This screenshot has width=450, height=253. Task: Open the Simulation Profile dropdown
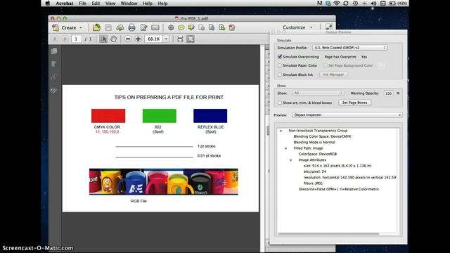pos(350,48)
